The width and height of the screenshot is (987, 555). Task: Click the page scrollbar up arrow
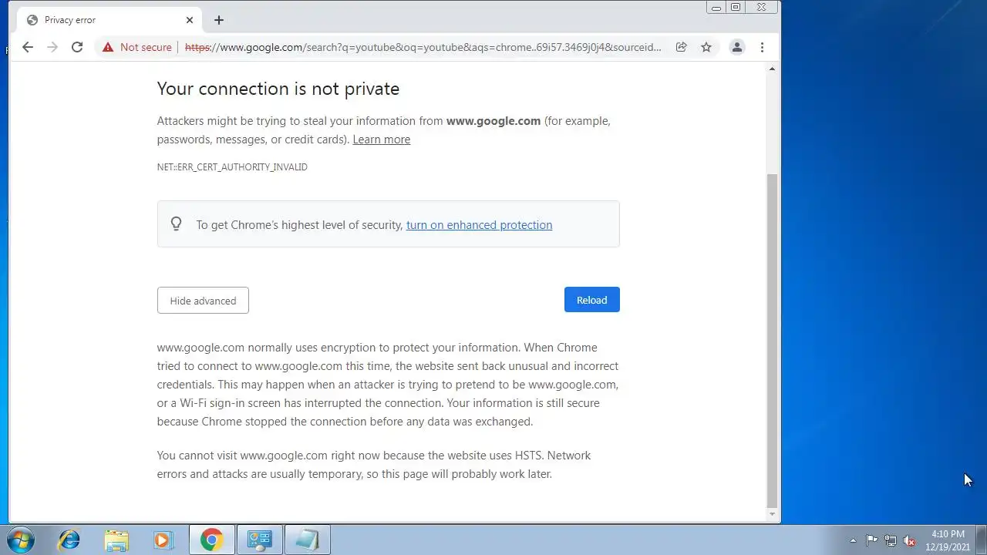point(772,69)
